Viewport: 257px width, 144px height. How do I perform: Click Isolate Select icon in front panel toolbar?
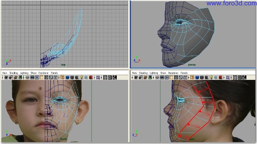click(x=98, y=78)
